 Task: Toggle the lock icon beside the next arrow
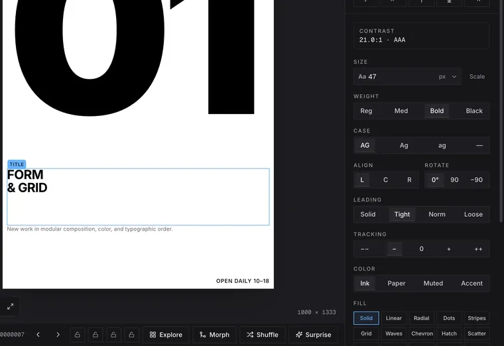pos(78,335)
